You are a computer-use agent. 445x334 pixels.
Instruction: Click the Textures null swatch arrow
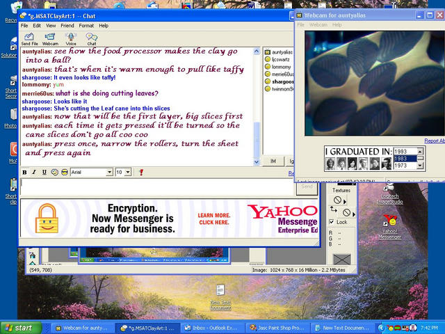point(345,202)
